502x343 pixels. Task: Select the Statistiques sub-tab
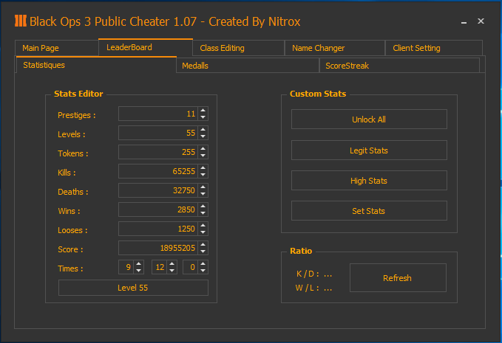[95, 65]
